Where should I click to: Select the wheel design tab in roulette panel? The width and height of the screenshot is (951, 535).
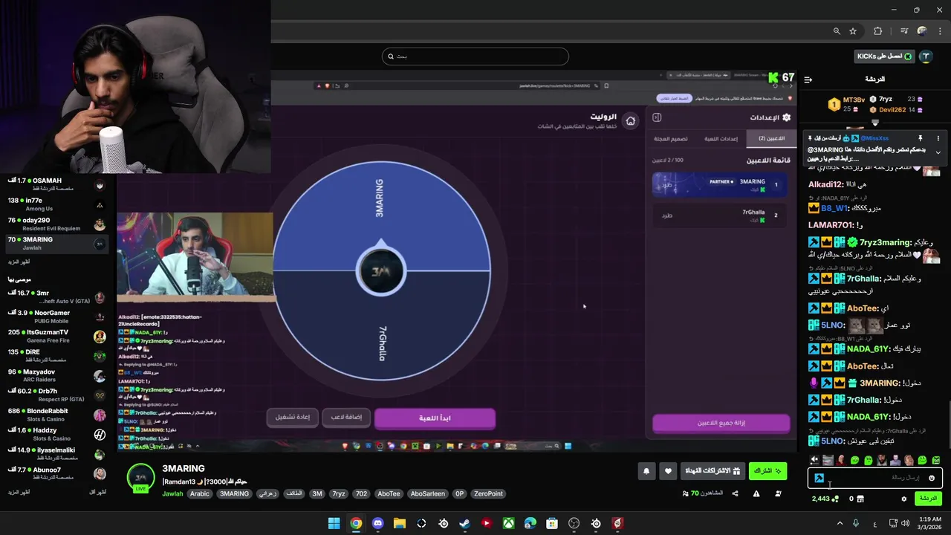click(x=671, y=138)
